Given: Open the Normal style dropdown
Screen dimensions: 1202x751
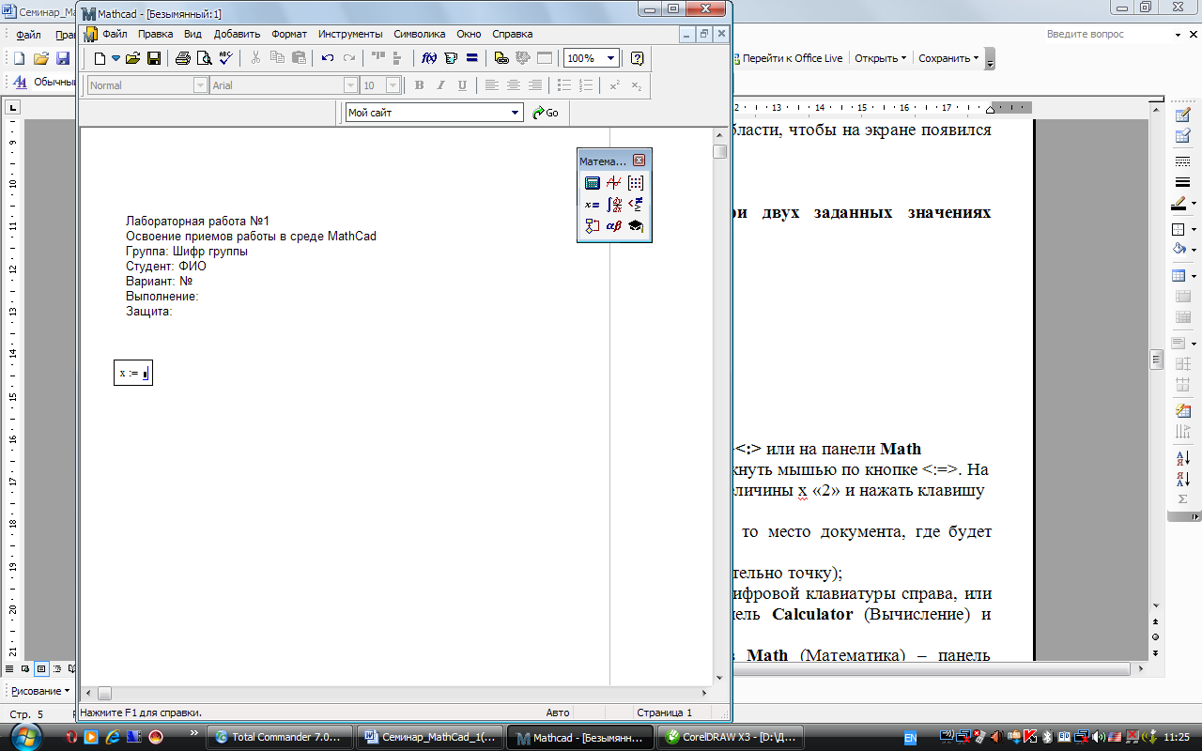Looking at the screenshot, I should tap(200, 85).
